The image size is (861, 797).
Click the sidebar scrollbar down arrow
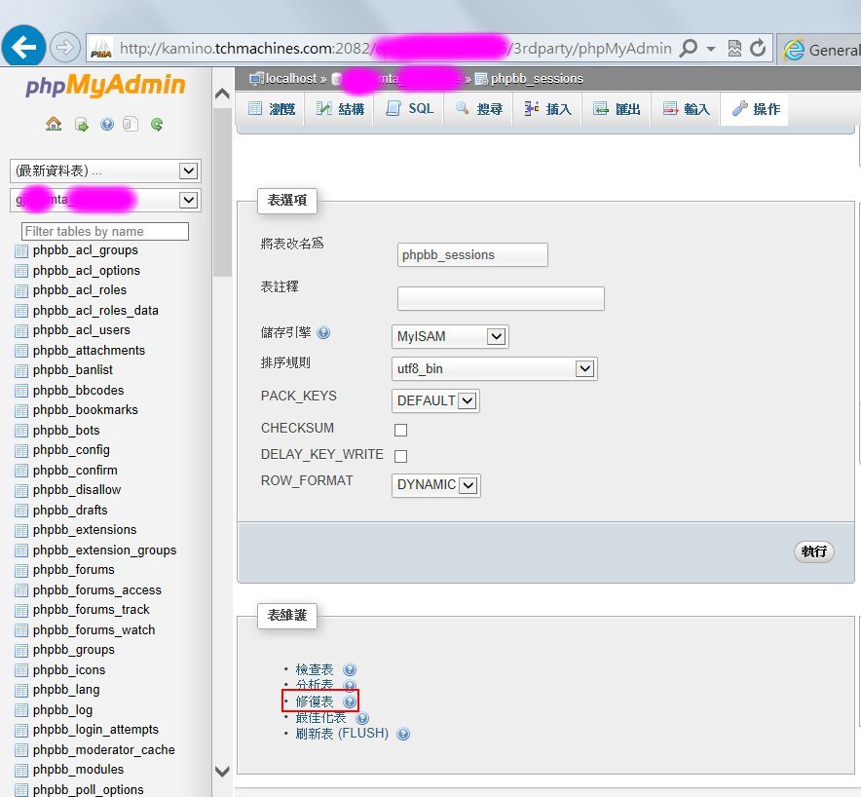222,772
